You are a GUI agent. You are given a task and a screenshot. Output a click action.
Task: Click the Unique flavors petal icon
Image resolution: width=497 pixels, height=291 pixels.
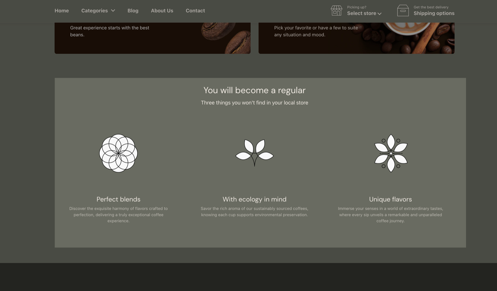(x=391, y=153)
